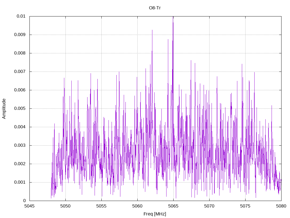
Task: Click the x-axis tick label 5055
Action: pos(102,206)
